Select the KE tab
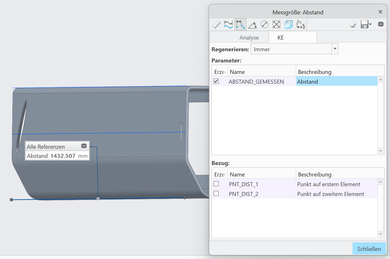Viewport: 390px width, 259px height. point(281,38)
